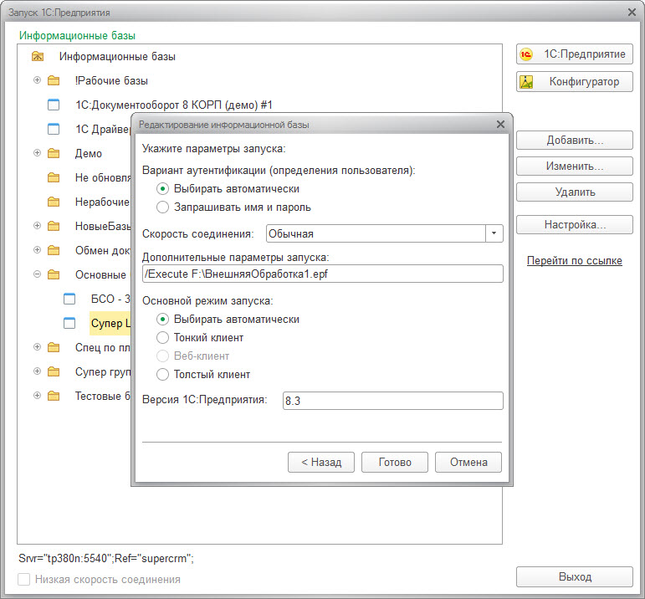Click the Srvr="tp380n:5540" connection string text
Viewport: 645px width, 599px height.
pos(106,558)
